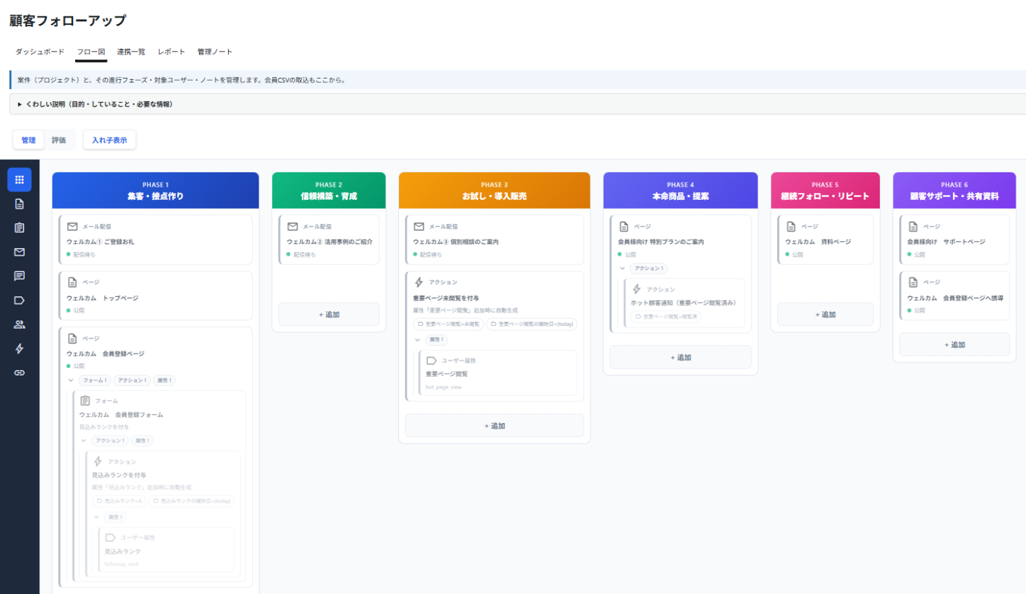Click the page icon on 特別プランのご案内 card
The height and width of the screenshot is (594, 1026).
click(624, 227)
